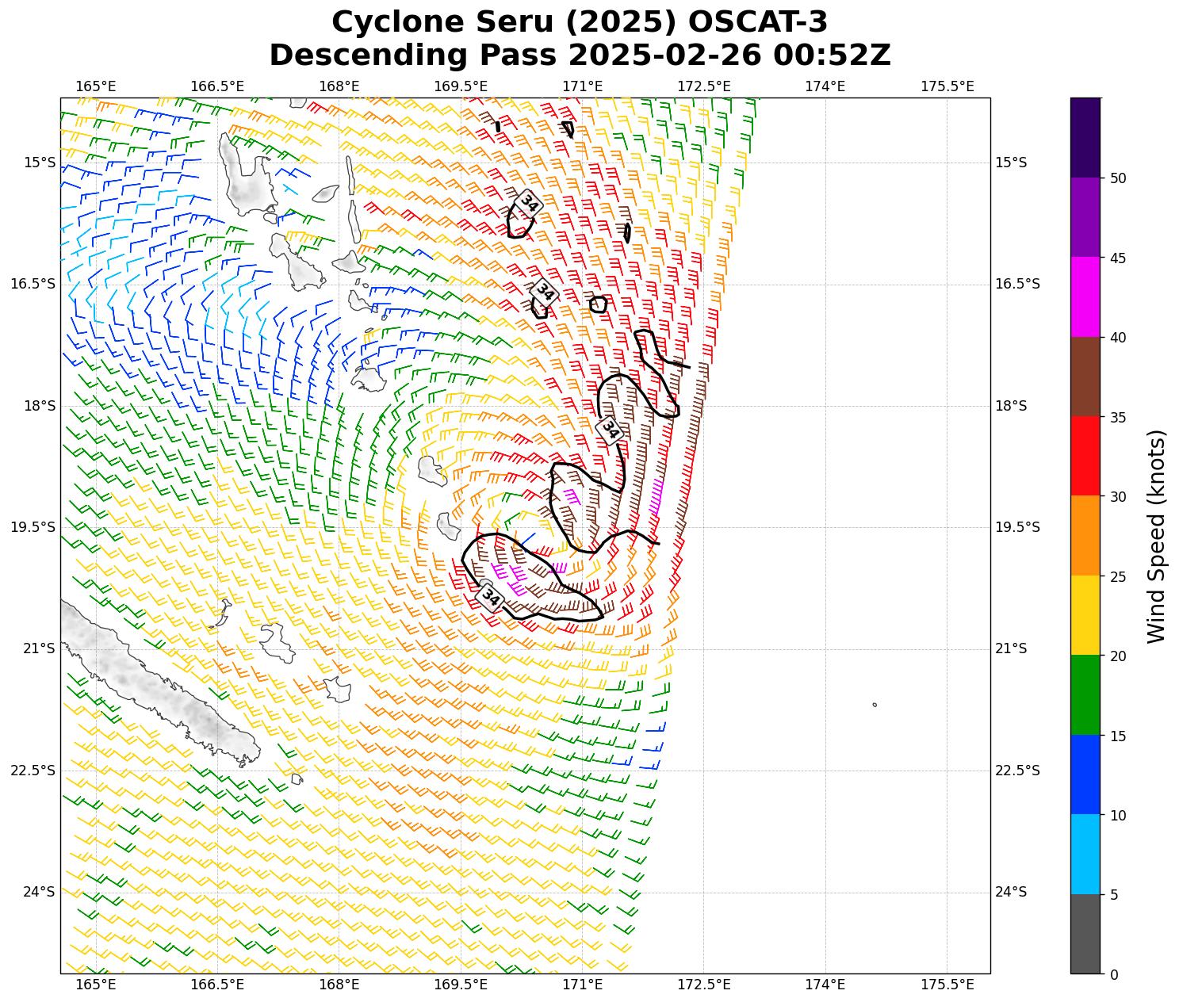
Task: Click the 171°E label on the bottom axis
Action: pyautogui.click(x=582, y=985)
